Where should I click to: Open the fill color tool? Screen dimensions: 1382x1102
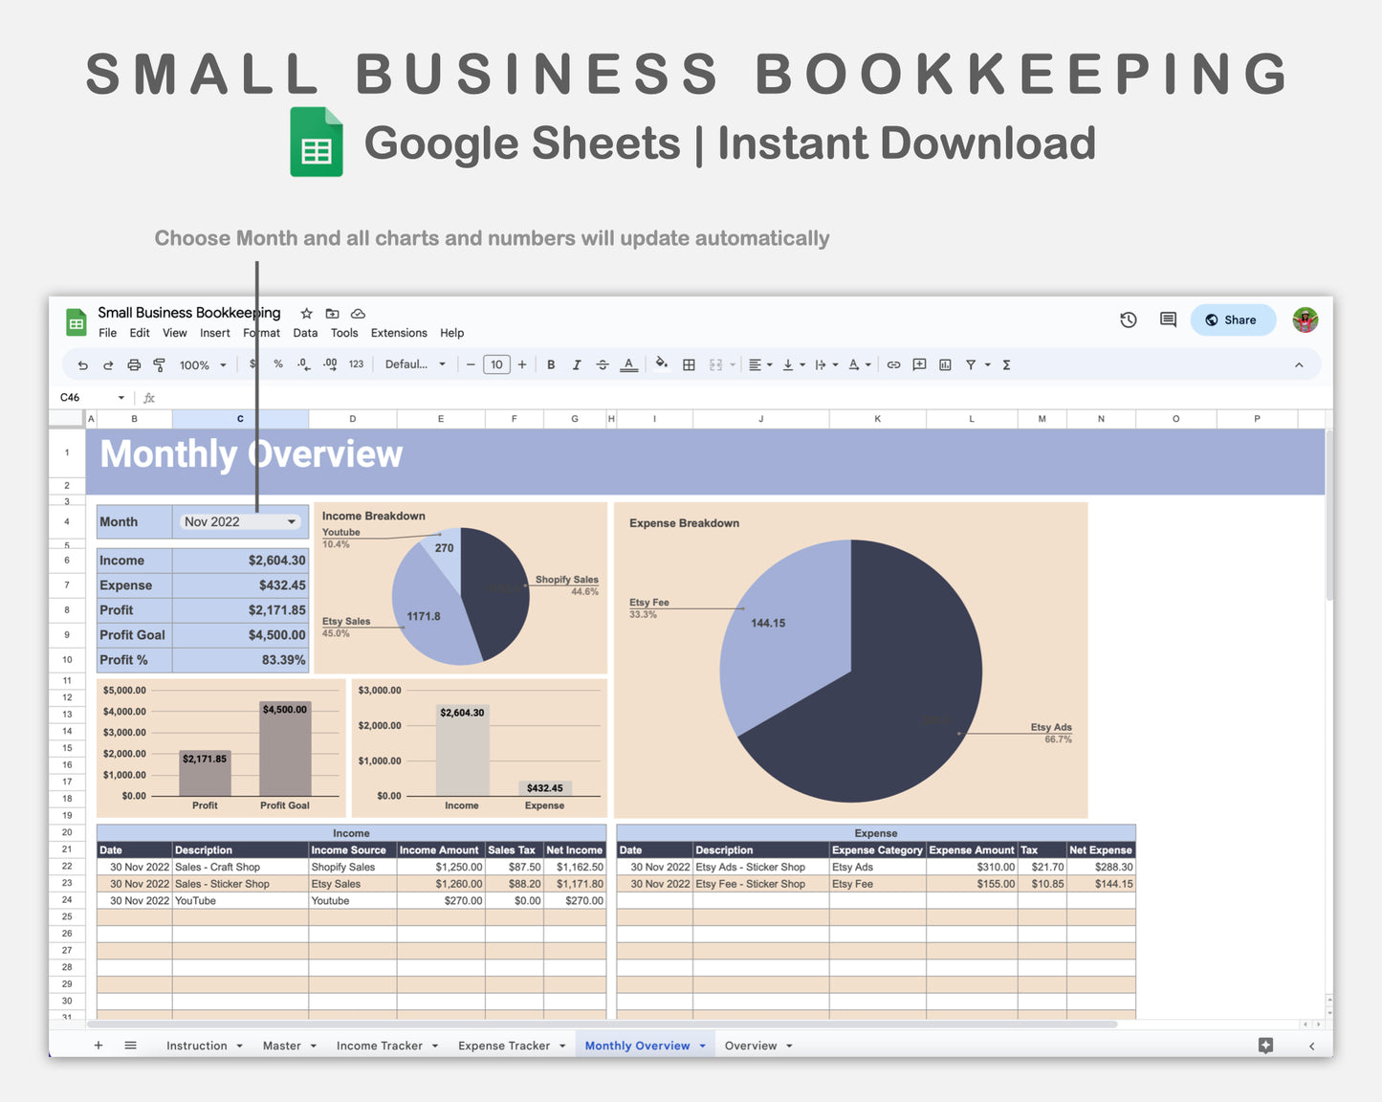tap(663, 364)
